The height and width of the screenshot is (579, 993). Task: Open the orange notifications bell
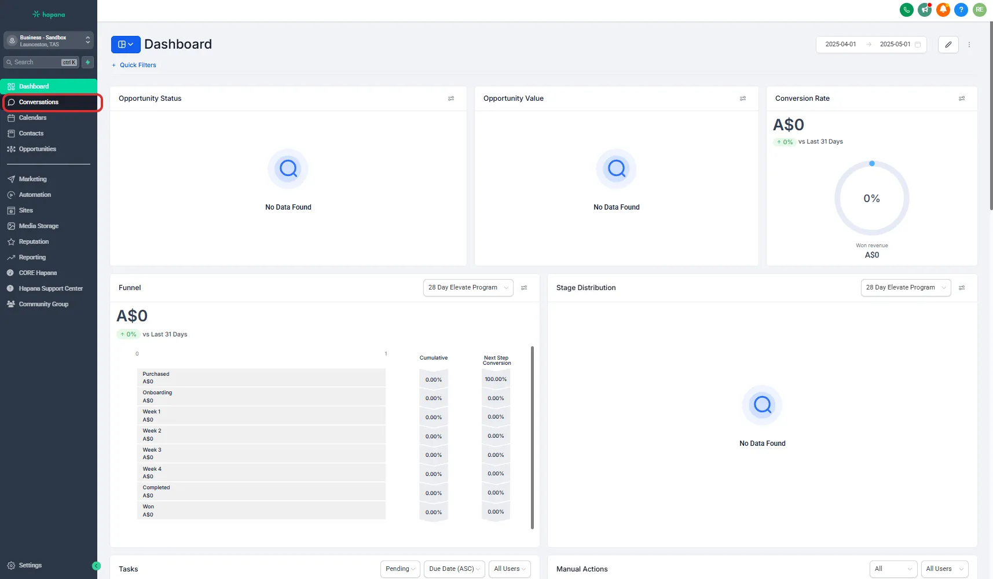point(943,10)
